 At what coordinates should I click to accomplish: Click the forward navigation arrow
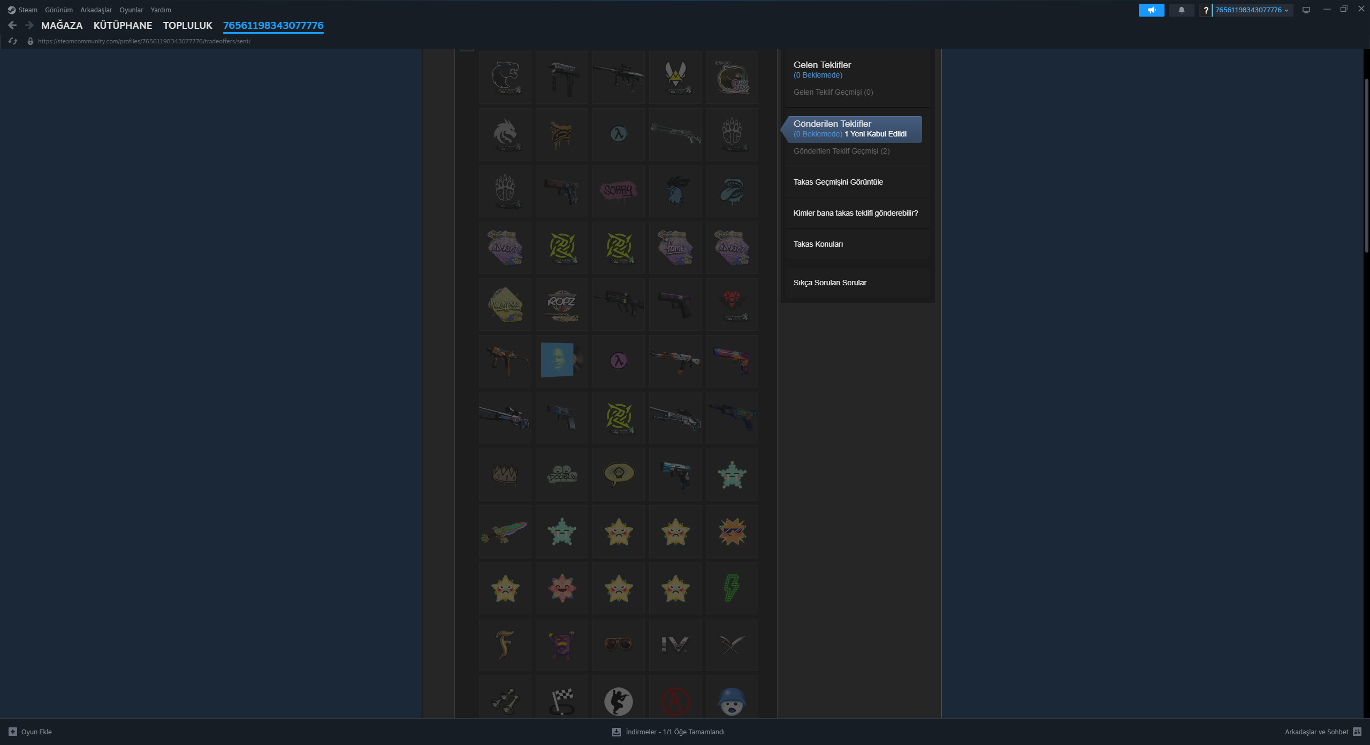pyautogui.click(x=29, y=25)
